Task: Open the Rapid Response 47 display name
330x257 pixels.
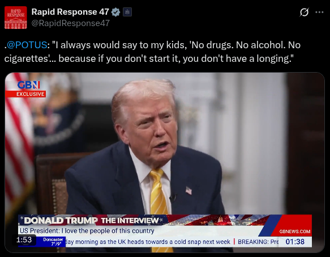Action: tap(70, 12)
